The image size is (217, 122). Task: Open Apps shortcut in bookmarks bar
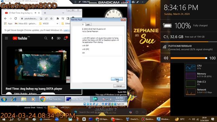(8, 24)
